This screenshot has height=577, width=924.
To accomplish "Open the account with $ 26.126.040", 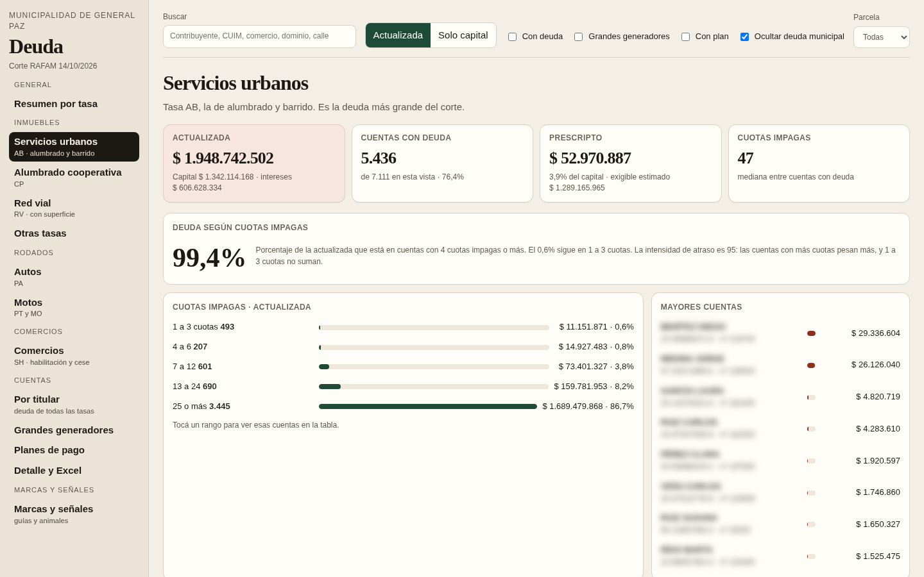I will click(x=780, y=365).
